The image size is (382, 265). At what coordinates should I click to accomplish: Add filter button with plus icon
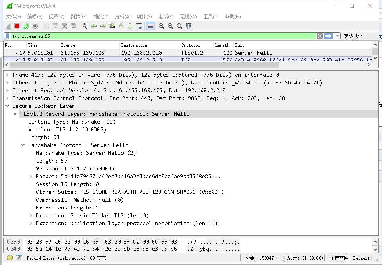[x=373, y=36]
